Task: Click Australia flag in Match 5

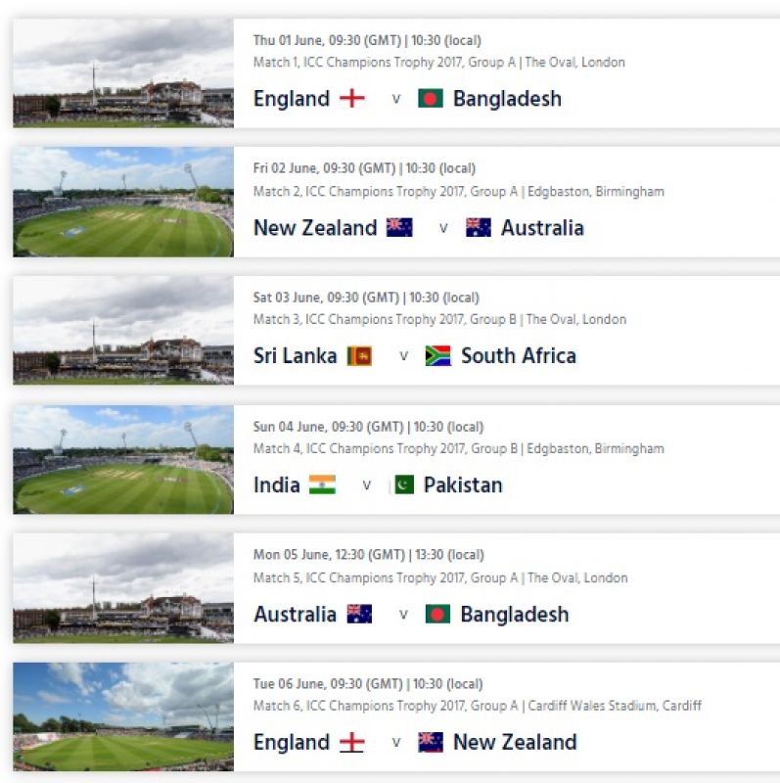Action: pyautogui.click(x=359, y=615)
